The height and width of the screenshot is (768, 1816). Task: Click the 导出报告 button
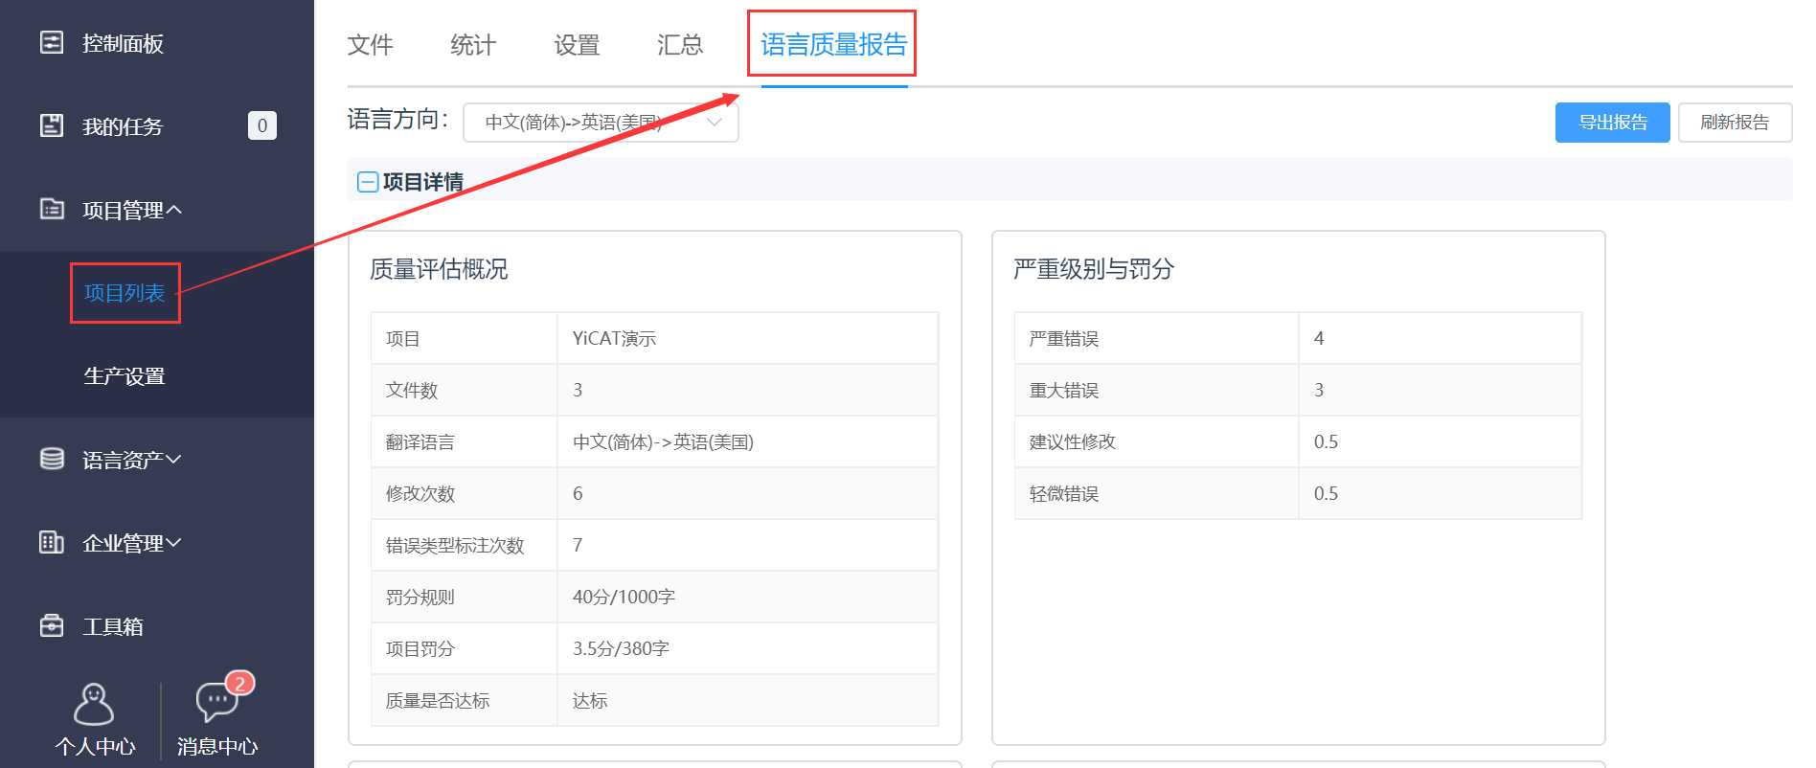click(x=1612, y=123)
